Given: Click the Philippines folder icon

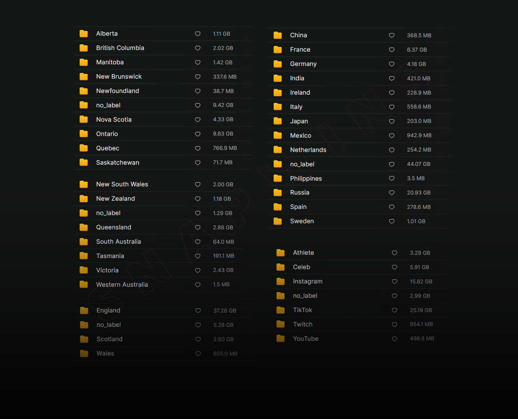Looking at the screenshot, I should point(278,179).
